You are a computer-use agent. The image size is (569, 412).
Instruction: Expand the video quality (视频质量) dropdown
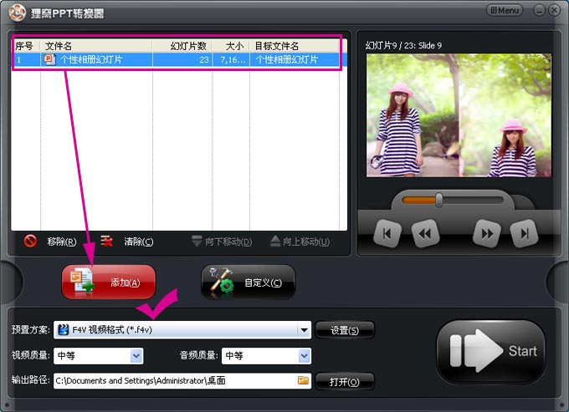[136, 356]
